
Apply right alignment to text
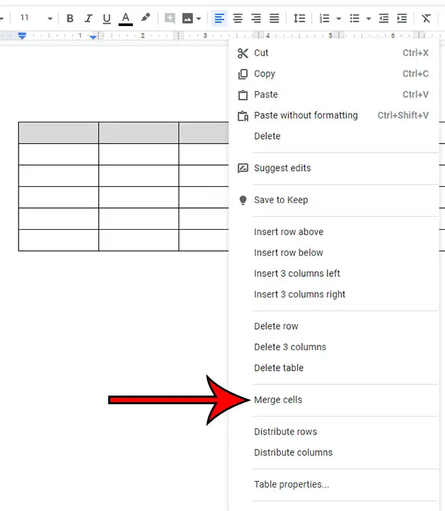tap(256, 18)
